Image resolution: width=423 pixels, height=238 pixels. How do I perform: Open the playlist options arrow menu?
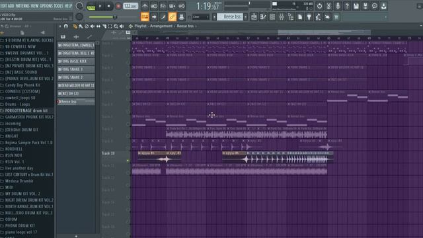[60, 26]
